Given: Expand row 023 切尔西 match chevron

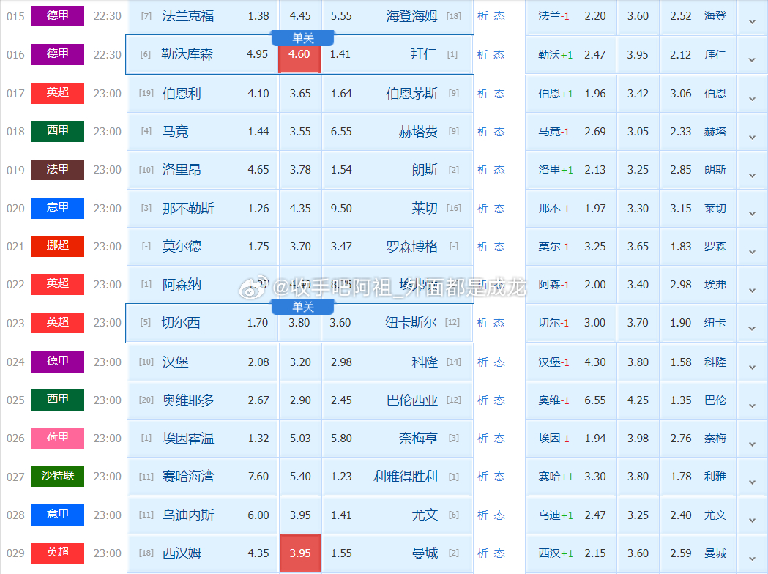Looking at the screenshot, I should [x=752, y=328].
